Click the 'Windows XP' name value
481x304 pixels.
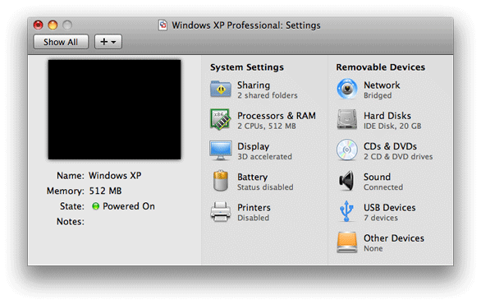tap(115, 176)
